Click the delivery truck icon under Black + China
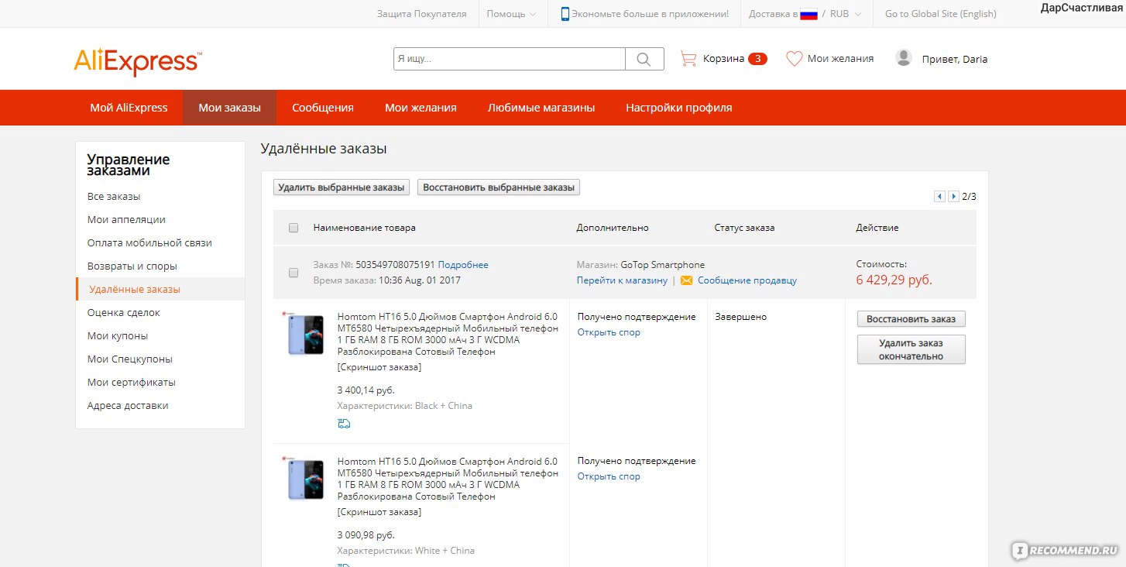The width and height of the screenshot is (1126, 567). pyautogui.click(x=344, y=423)
